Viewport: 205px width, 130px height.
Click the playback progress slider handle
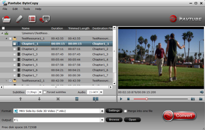pos(147,99)
